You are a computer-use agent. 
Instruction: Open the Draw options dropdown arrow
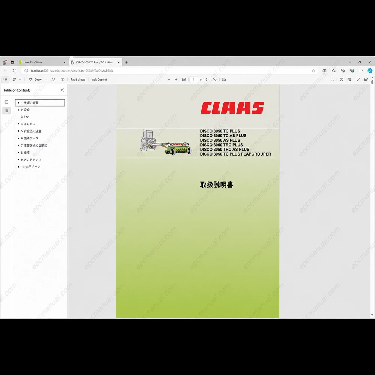tap(45, 79)
